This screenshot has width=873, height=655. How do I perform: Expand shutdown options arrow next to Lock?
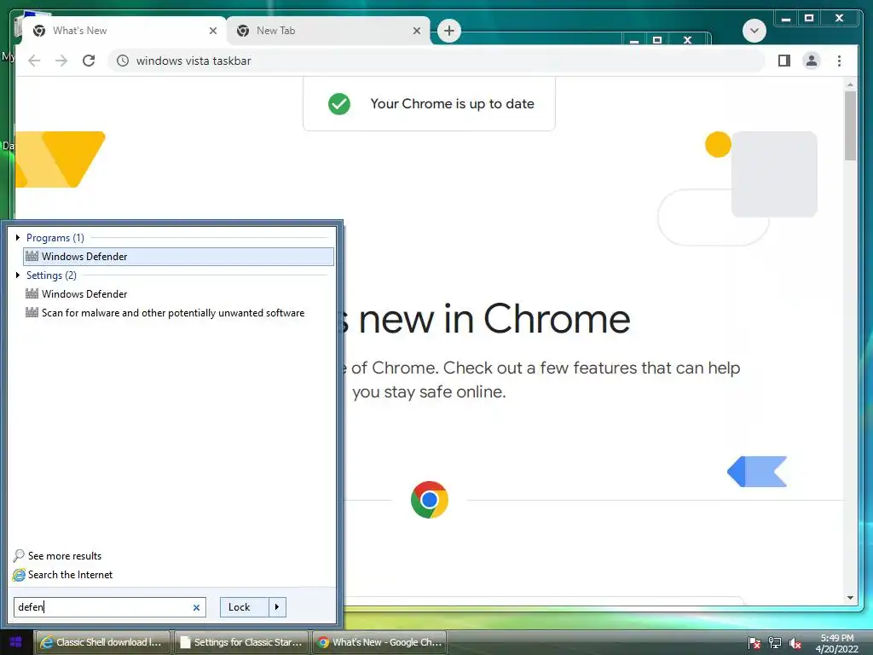tap(277, 607)
